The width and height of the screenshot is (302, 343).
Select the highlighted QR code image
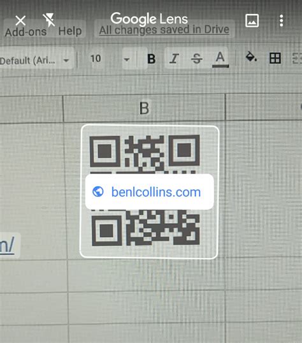(x=149, y=192)
